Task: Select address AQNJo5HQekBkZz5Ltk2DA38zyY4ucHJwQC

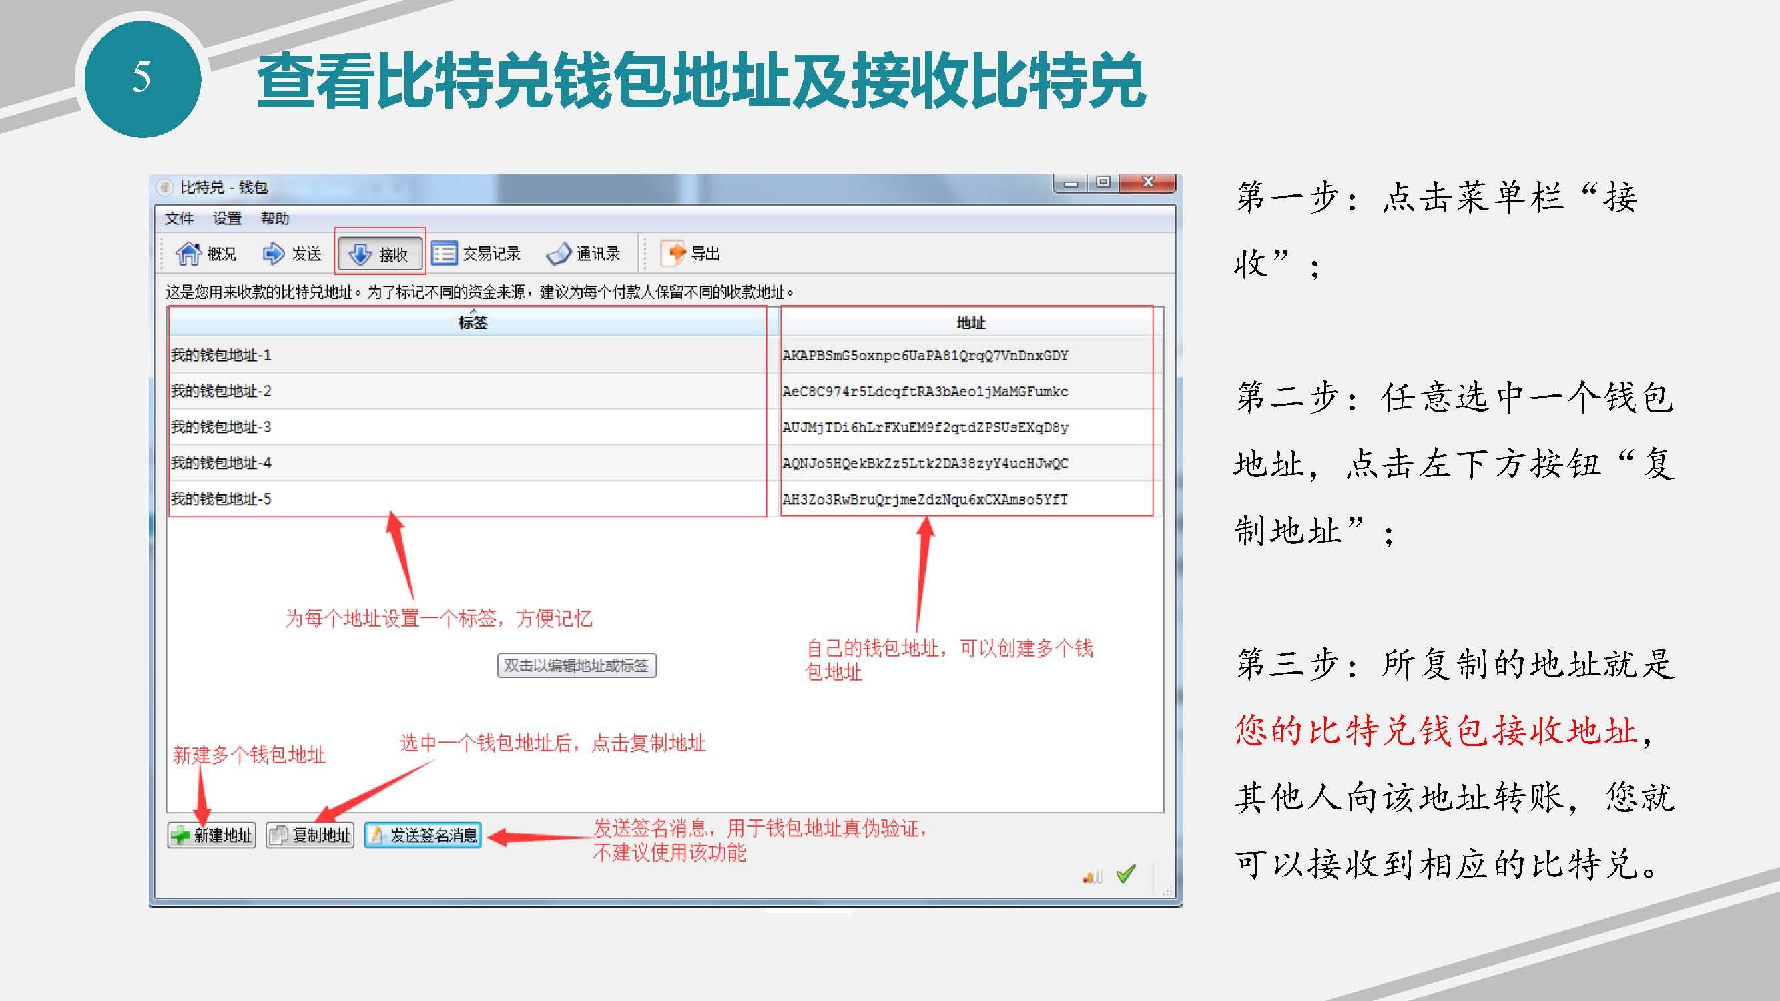Action: (925, 463)
